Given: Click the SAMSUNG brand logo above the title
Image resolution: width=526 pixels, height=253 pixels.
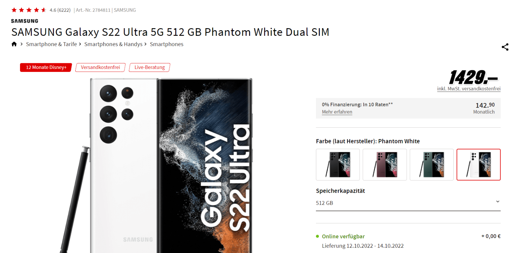Looking at the screenshot, I should point(25,21).
